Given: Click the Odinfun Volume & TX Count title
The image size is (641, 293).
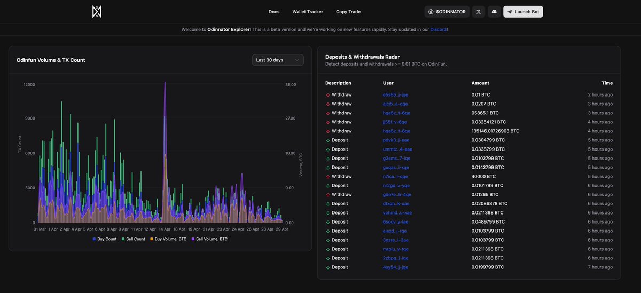Looking at the screenshot, I should (x=51, y=60).
